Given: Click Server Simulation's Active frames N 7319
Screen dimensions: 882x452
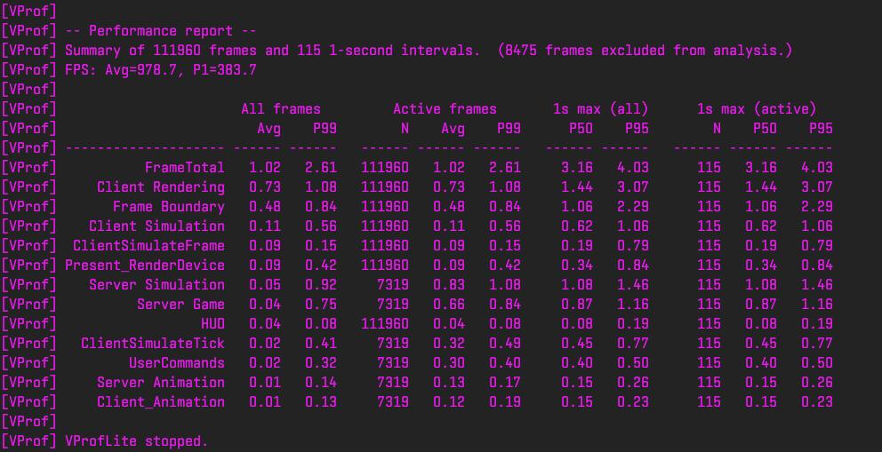Looking at the screenshot, I should (393, 285).
